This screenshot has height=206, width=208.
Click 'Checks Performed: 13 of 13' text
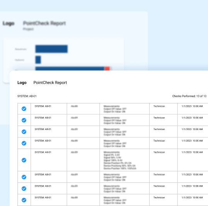(189, 96)
